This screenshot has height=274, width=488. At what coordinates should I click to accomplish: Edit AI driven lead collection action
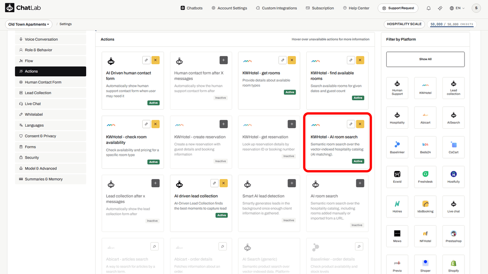pyautogui.click(x=215, y=183)
